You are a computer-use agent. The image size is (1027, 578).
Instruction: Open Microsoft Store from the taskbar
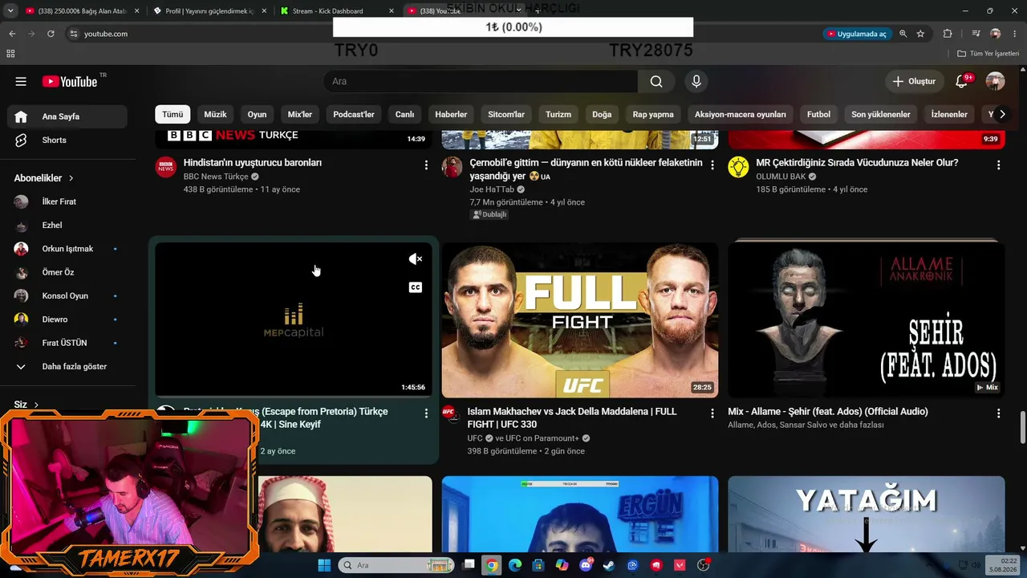538,565
